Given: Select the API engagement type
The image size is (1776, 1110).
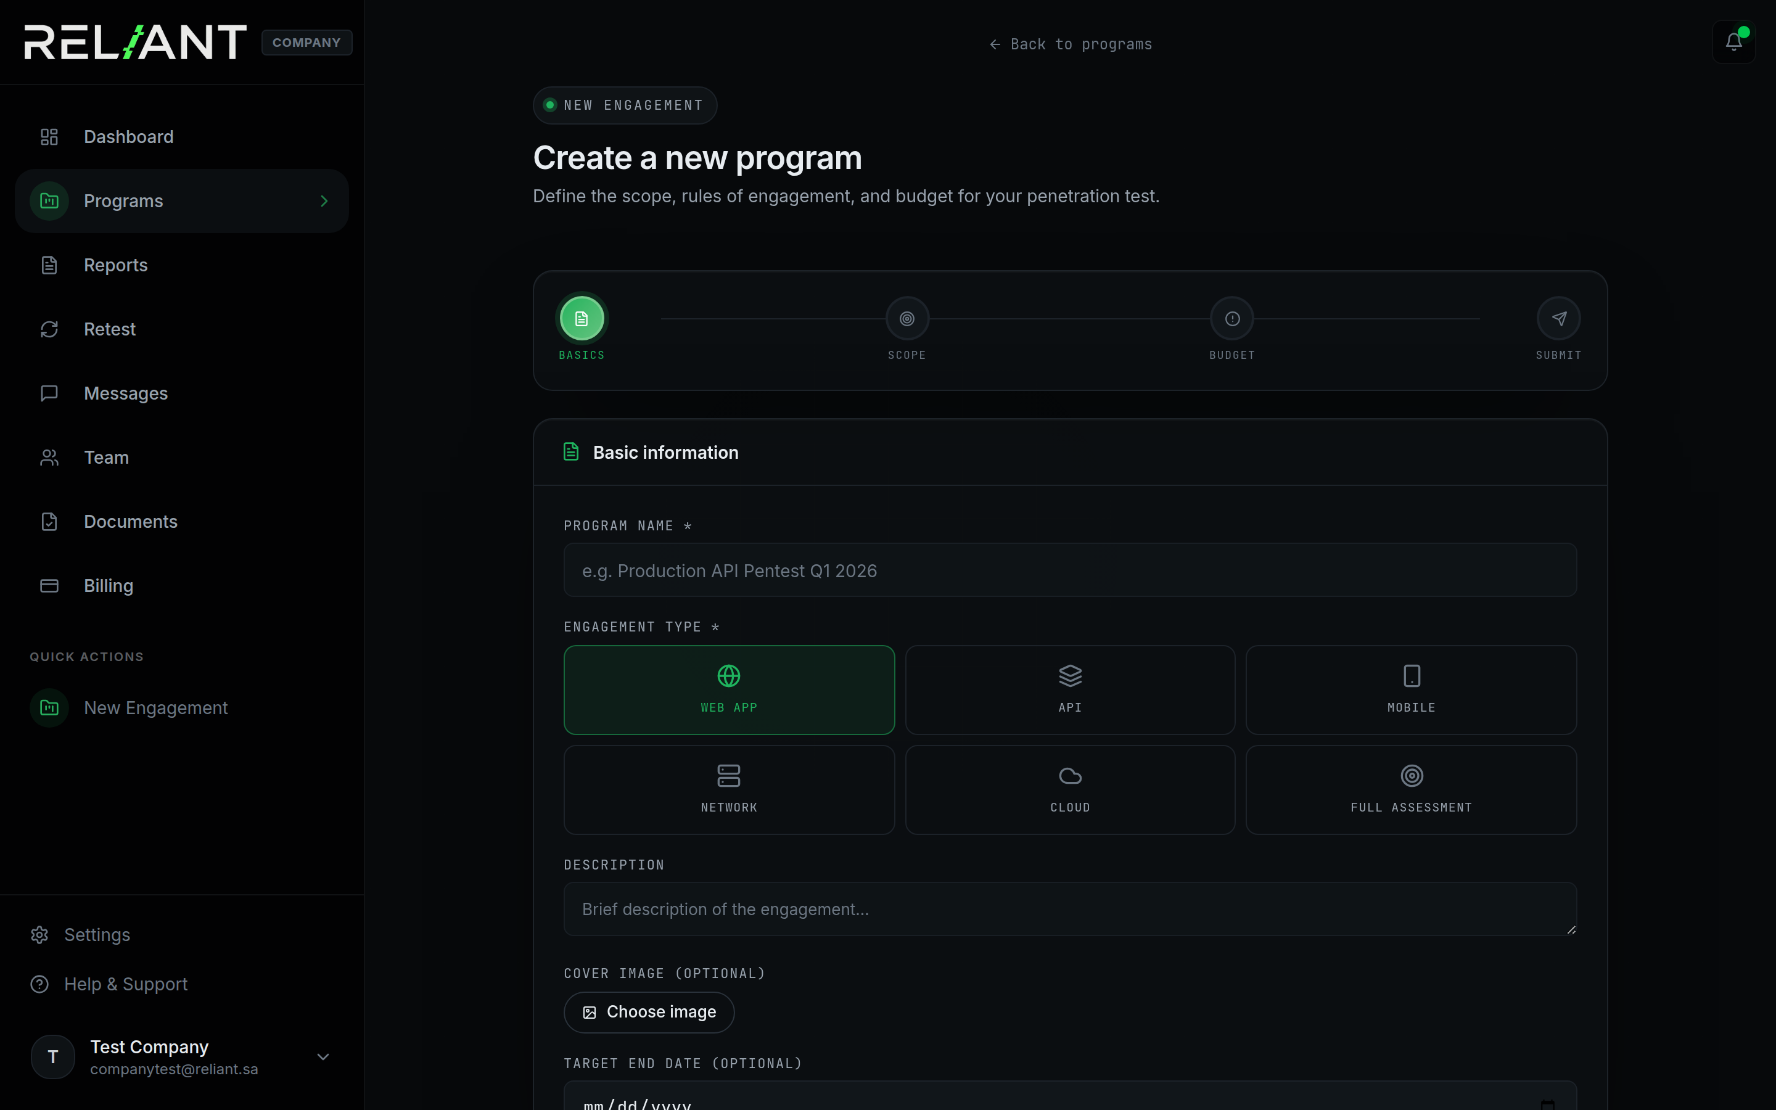Looking at the screenshot, I should click(1070, 690).
